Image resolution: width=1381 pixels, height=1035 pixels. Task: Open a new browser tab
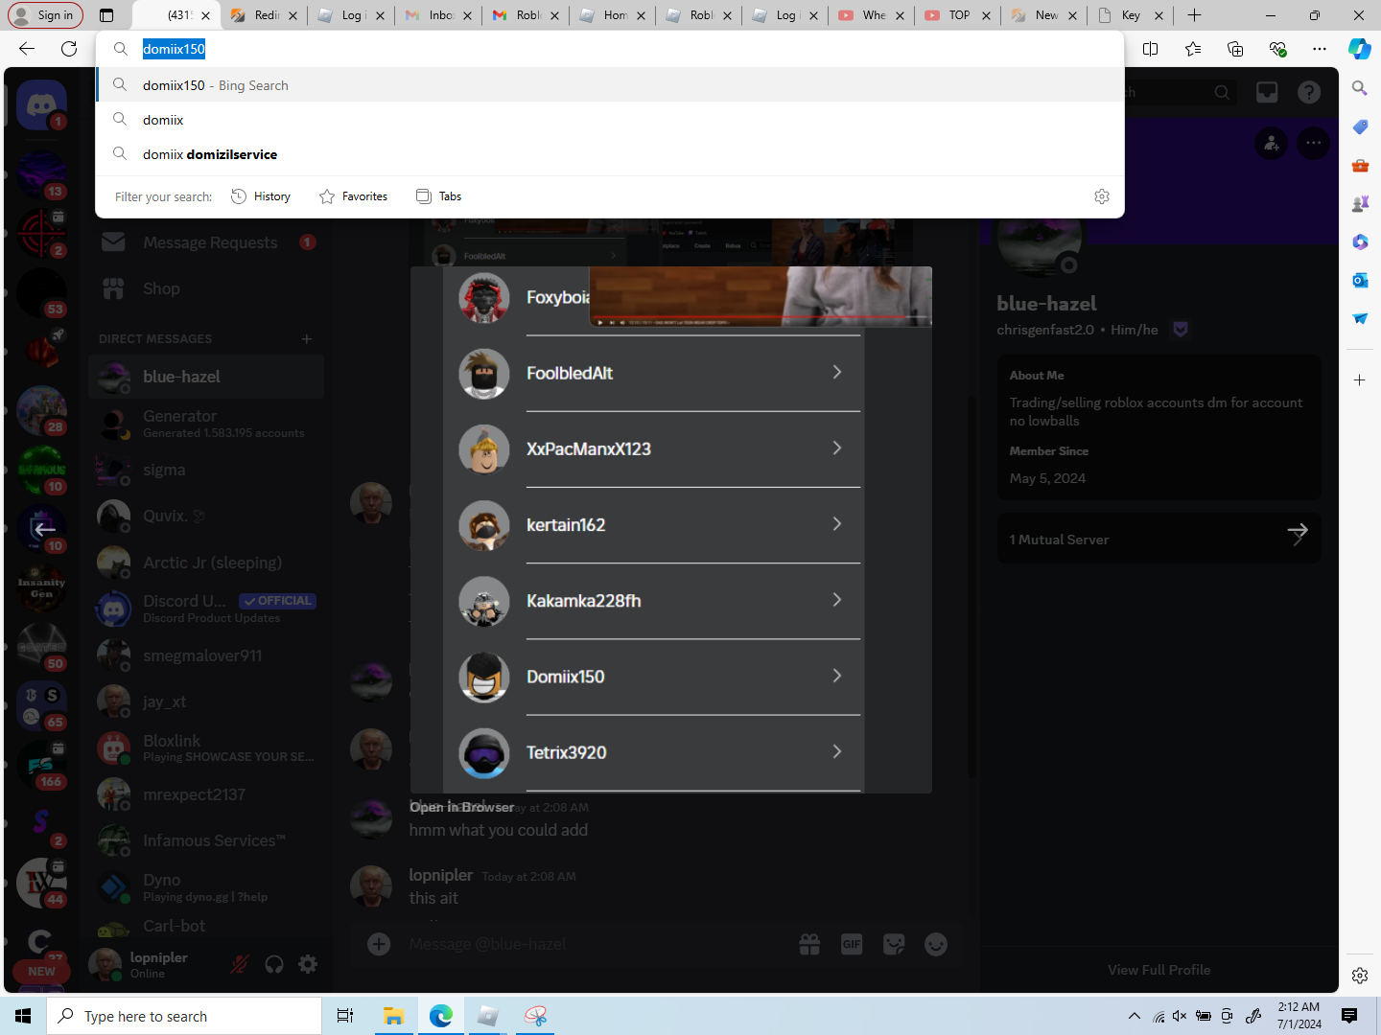[x=1194, y=15]
